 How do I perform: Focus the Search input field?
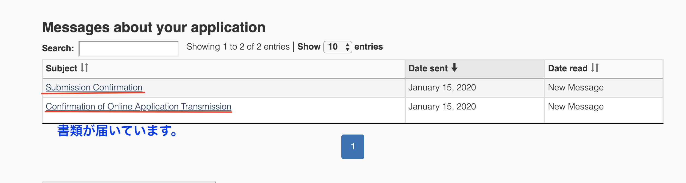[129, 48]
